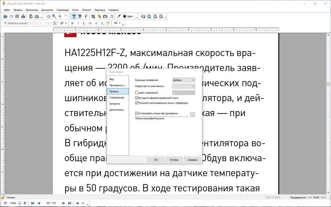Go to previous page arrow

point(39,203)
